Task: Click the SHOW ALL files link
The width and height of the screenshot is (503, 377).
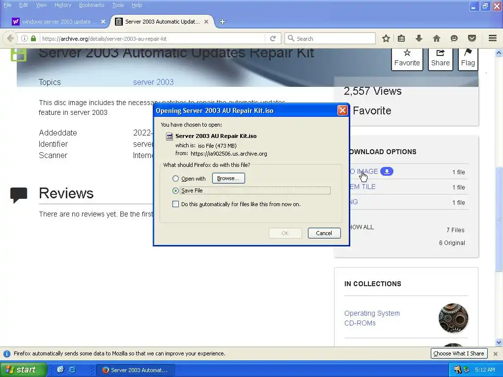Action: coord(361,227)
